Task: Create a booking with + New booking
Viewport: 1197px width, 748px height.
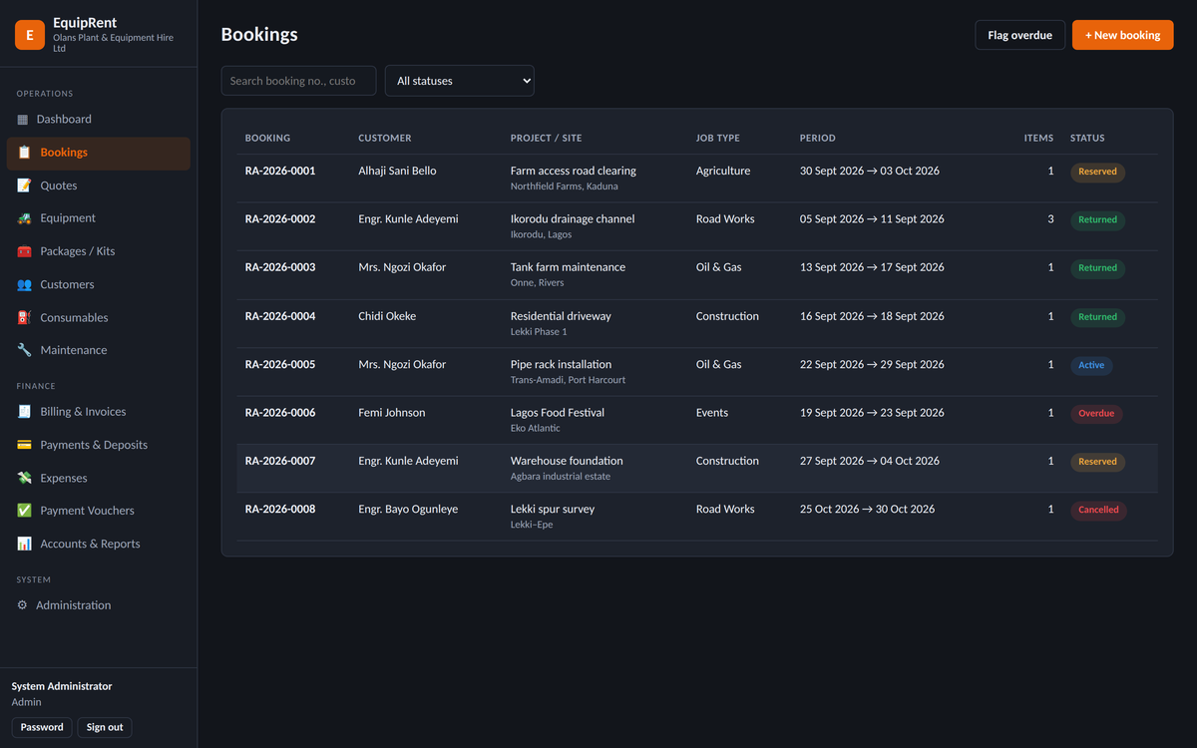Action: pyautogui.click(x=1123, y=35)
